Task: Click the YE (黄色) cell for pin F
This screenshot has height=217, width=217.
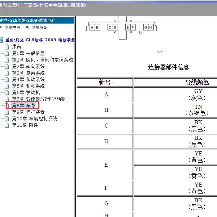Action: click(175, 188)
